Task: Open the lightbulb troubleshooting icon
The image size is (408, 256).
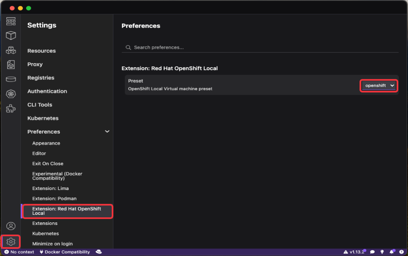Action: [x=382, y=252]
